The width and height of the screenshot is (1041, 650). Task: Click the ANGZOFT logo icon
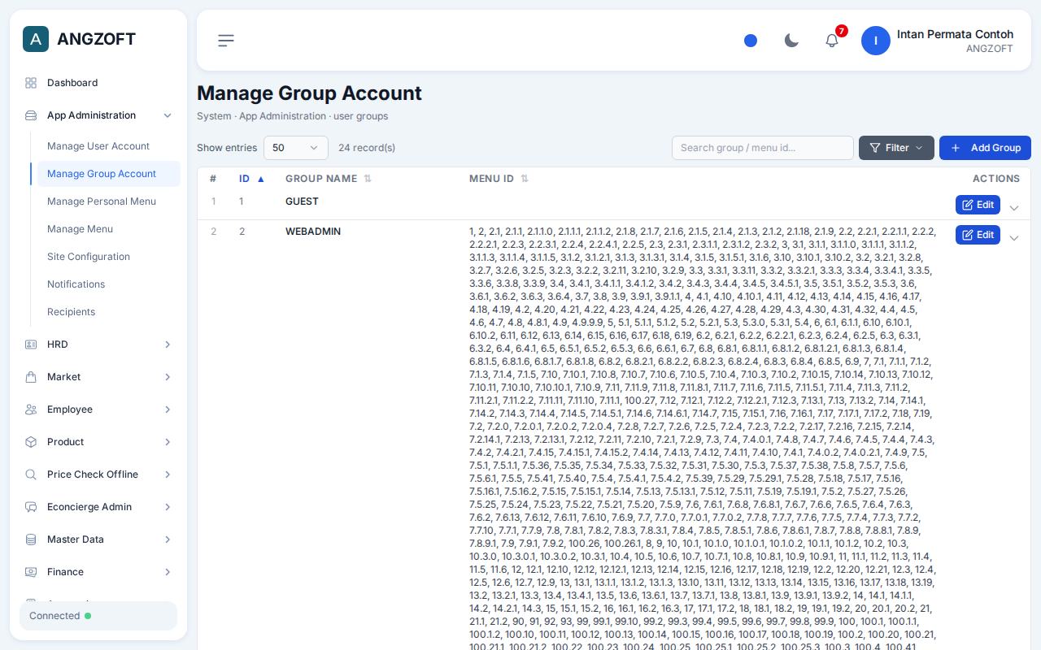36,39
